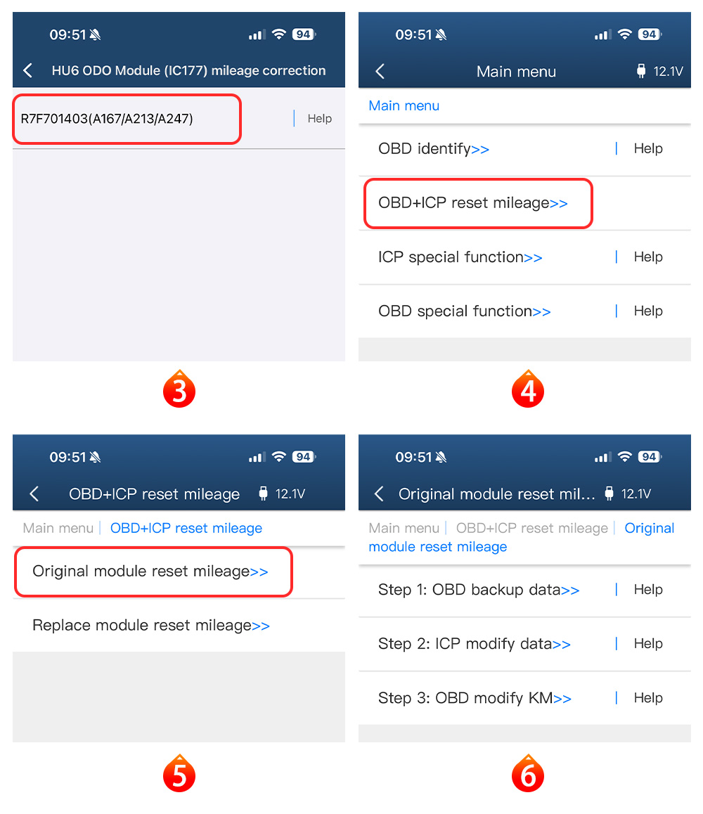
Task: Tap the step 3 red numbered marker
Action: coord(179,389)
